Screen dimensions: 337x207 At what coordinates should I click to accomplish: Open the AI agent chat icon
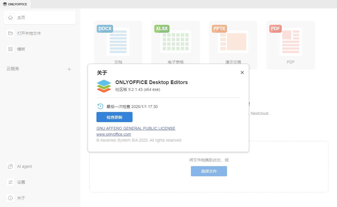pos(10,166)
